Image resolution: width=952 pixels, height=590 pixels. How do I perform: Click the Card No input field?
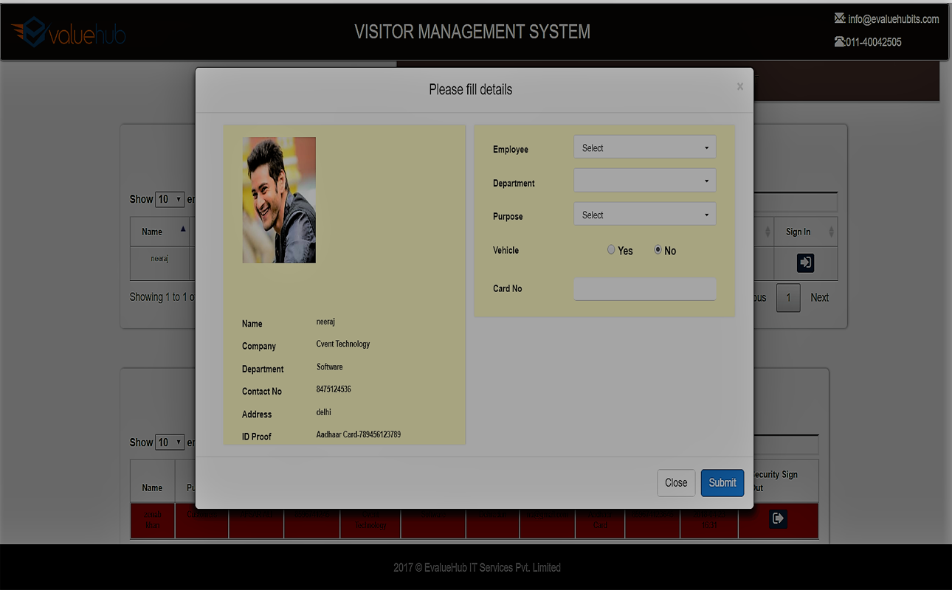[644, 289]
